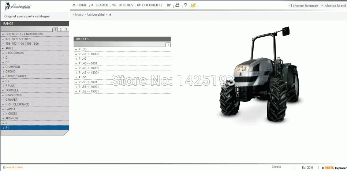The image size is (347, 171).
Task: Select highlighted R1 range
Action: point(35,128)
